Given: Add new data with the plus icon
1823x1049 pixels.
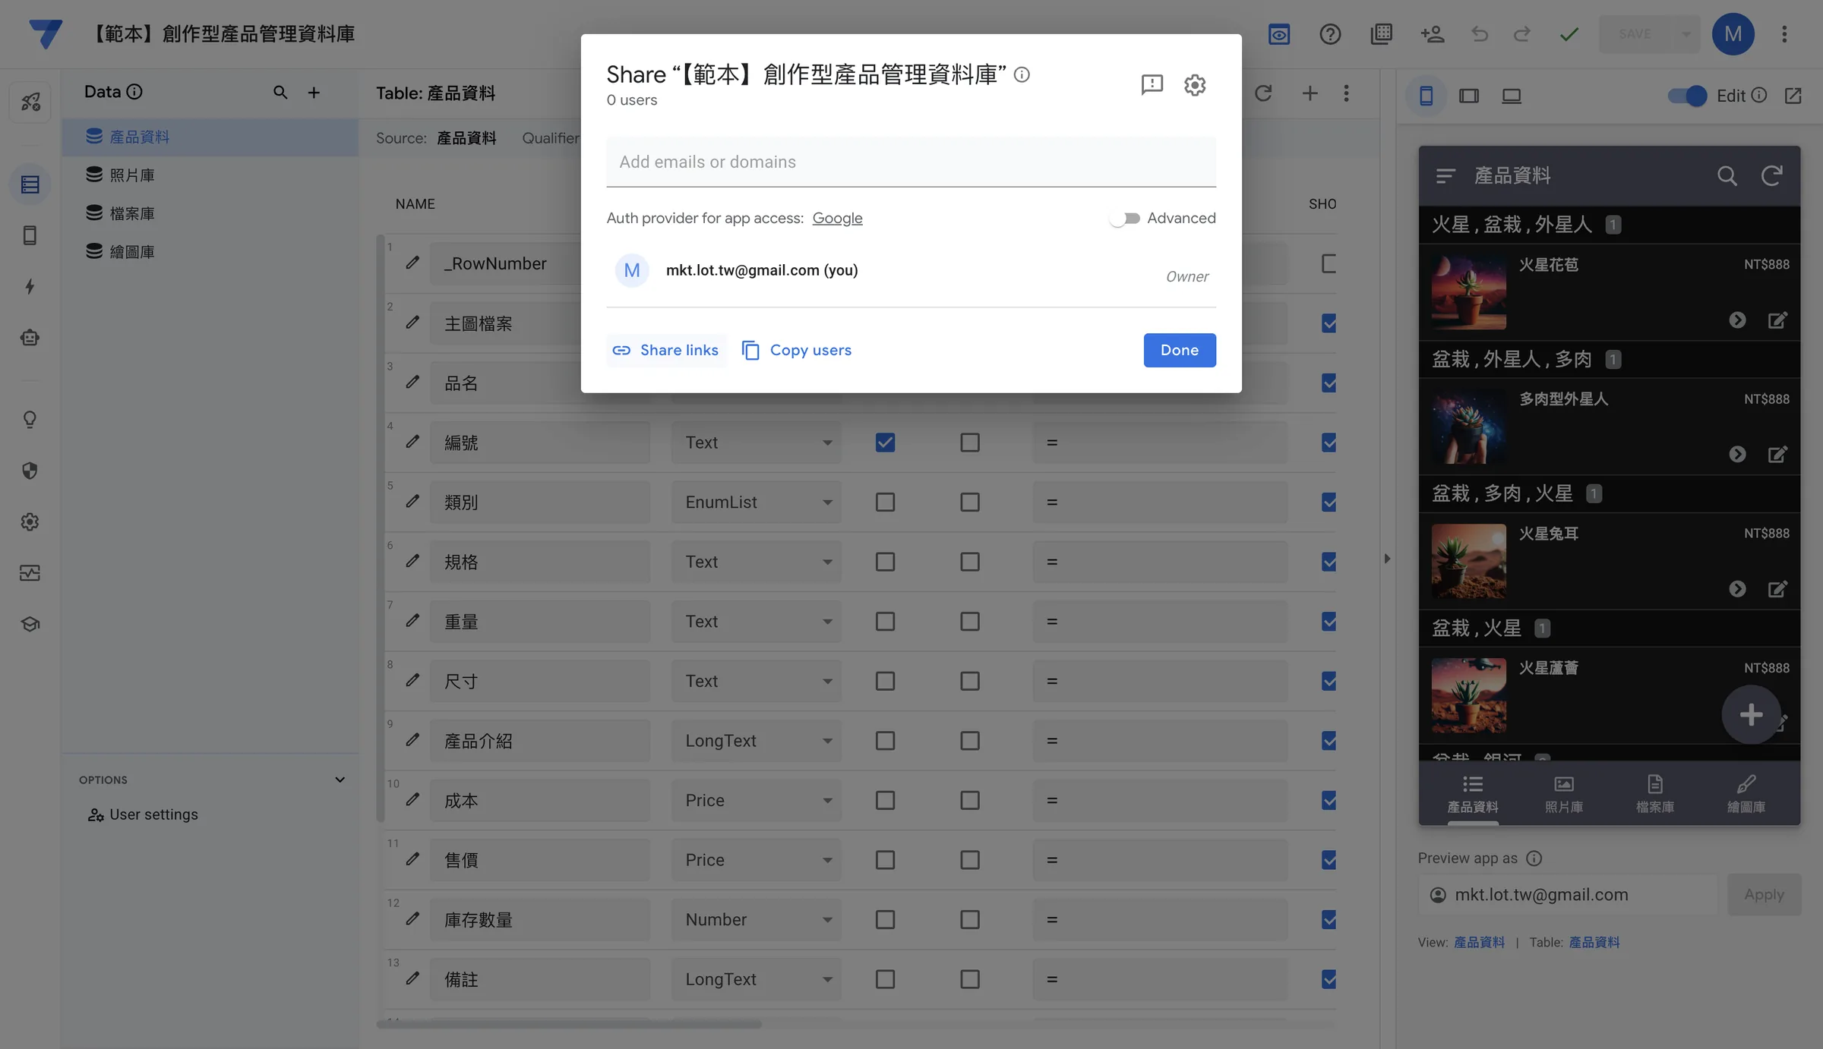Looking at the screenshot, I should click(x=314, y=93).
